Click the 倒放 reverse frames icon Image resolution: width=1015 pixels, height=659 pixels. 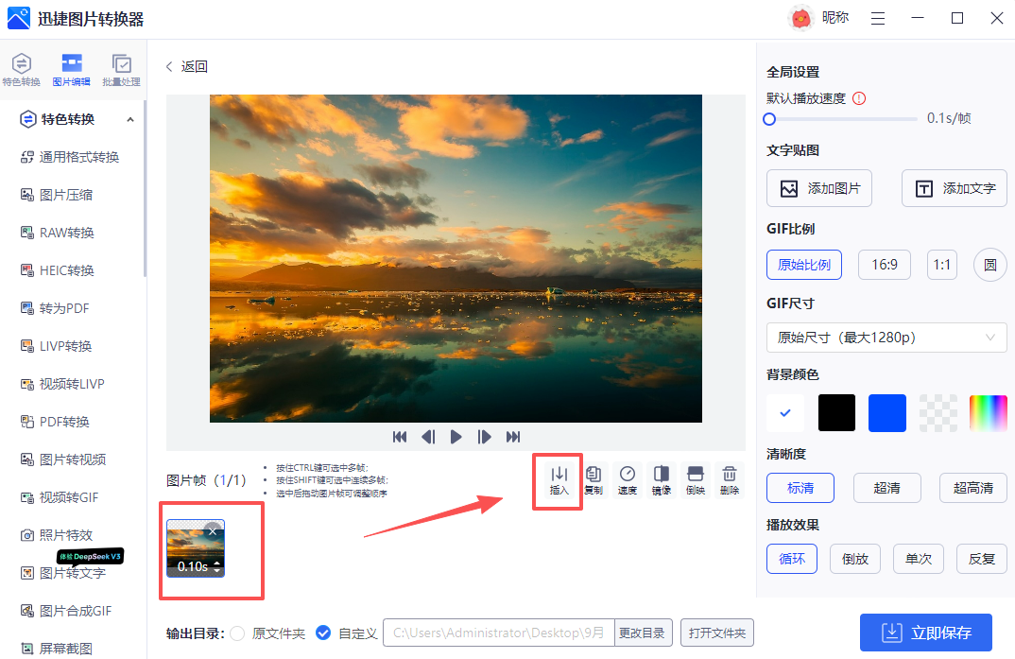pyautogui.click(x=695, y=479)
